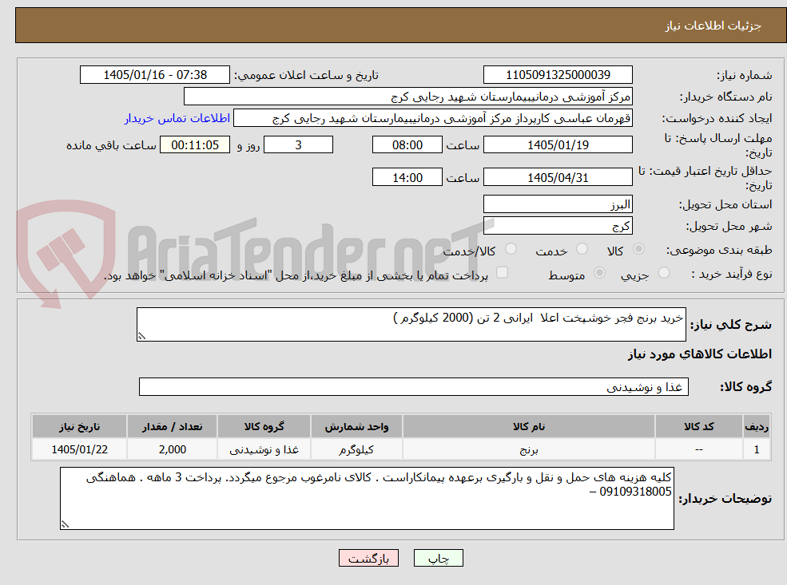Click the buyer organization name field

[408, 97]
